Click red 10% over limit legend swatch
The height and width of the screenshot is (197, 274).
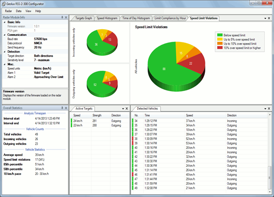pyautogui.click(x=220, y=48)
